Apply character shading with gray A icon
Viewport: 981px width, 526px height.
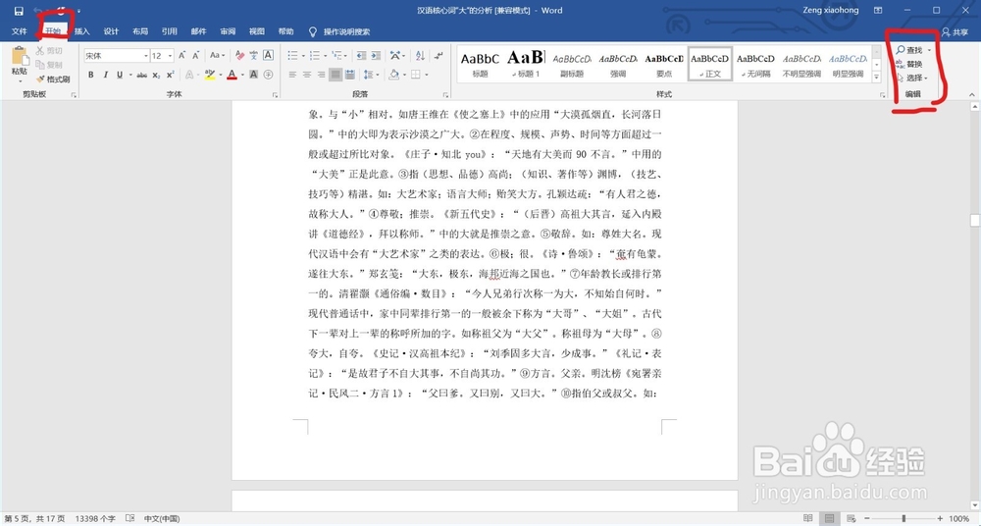[x=253, y=75]
